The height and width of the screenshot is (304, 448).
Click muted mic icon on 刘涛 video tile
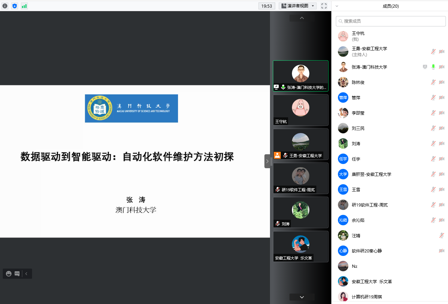point(278,224)
